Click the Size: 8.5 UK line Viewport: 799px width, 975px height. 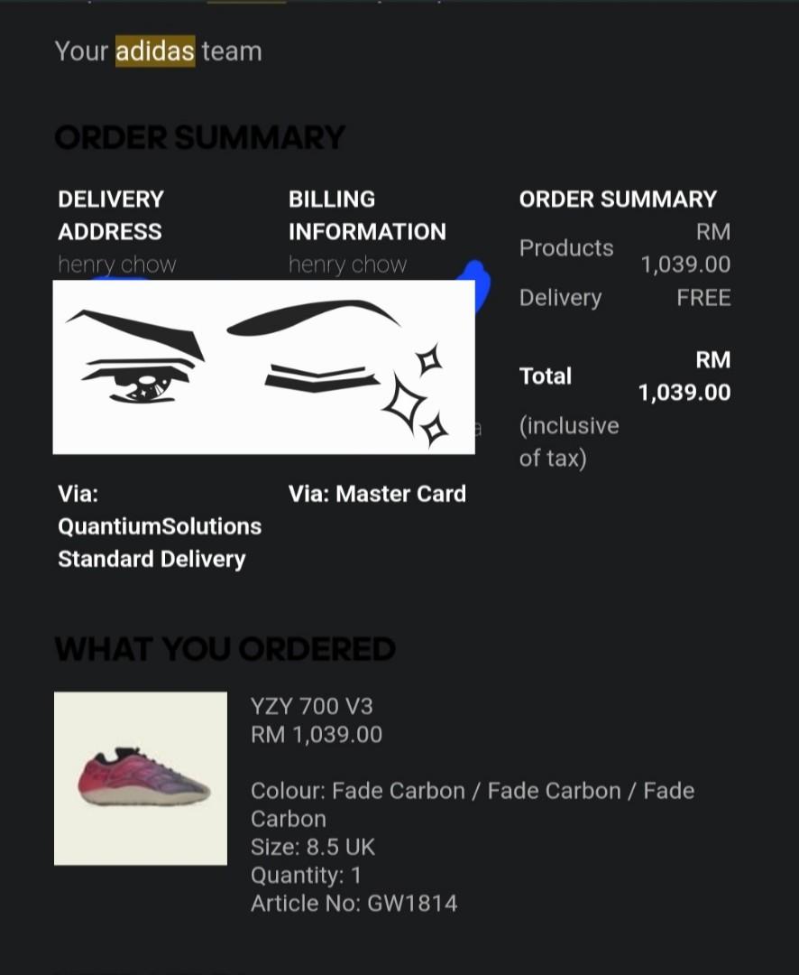click(313, 847)
